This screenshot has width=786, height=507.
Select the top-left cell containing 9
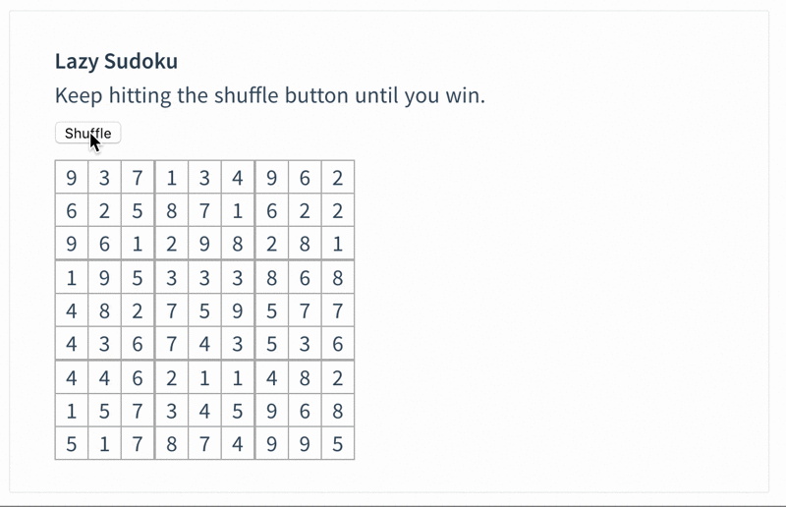coord(71,178)
